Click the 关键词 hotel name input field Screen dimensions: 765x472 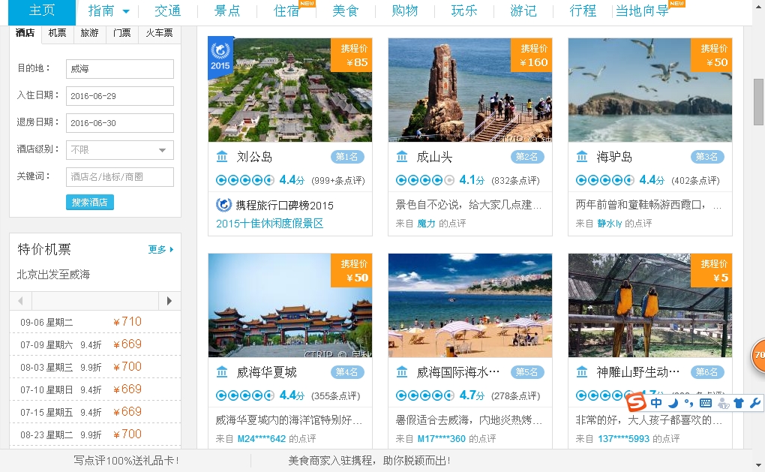120,177
